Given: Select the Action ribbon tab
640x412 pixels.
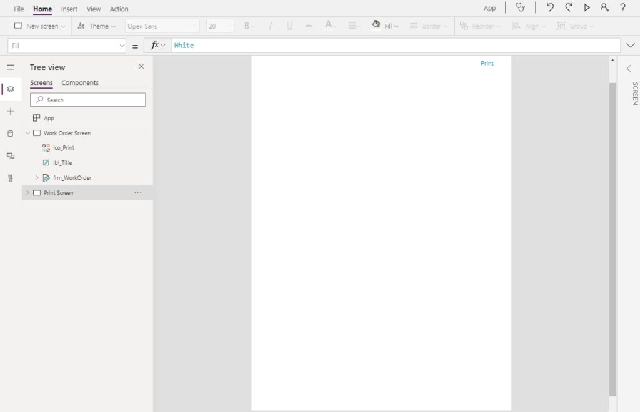Looking at the screenshot, I should pos(119,9).
